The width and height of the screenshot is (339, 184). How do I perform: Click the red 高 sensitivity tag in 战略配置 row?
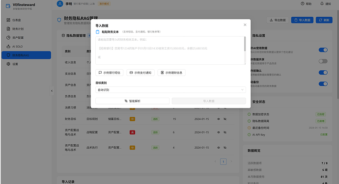(x=132, y=132)
